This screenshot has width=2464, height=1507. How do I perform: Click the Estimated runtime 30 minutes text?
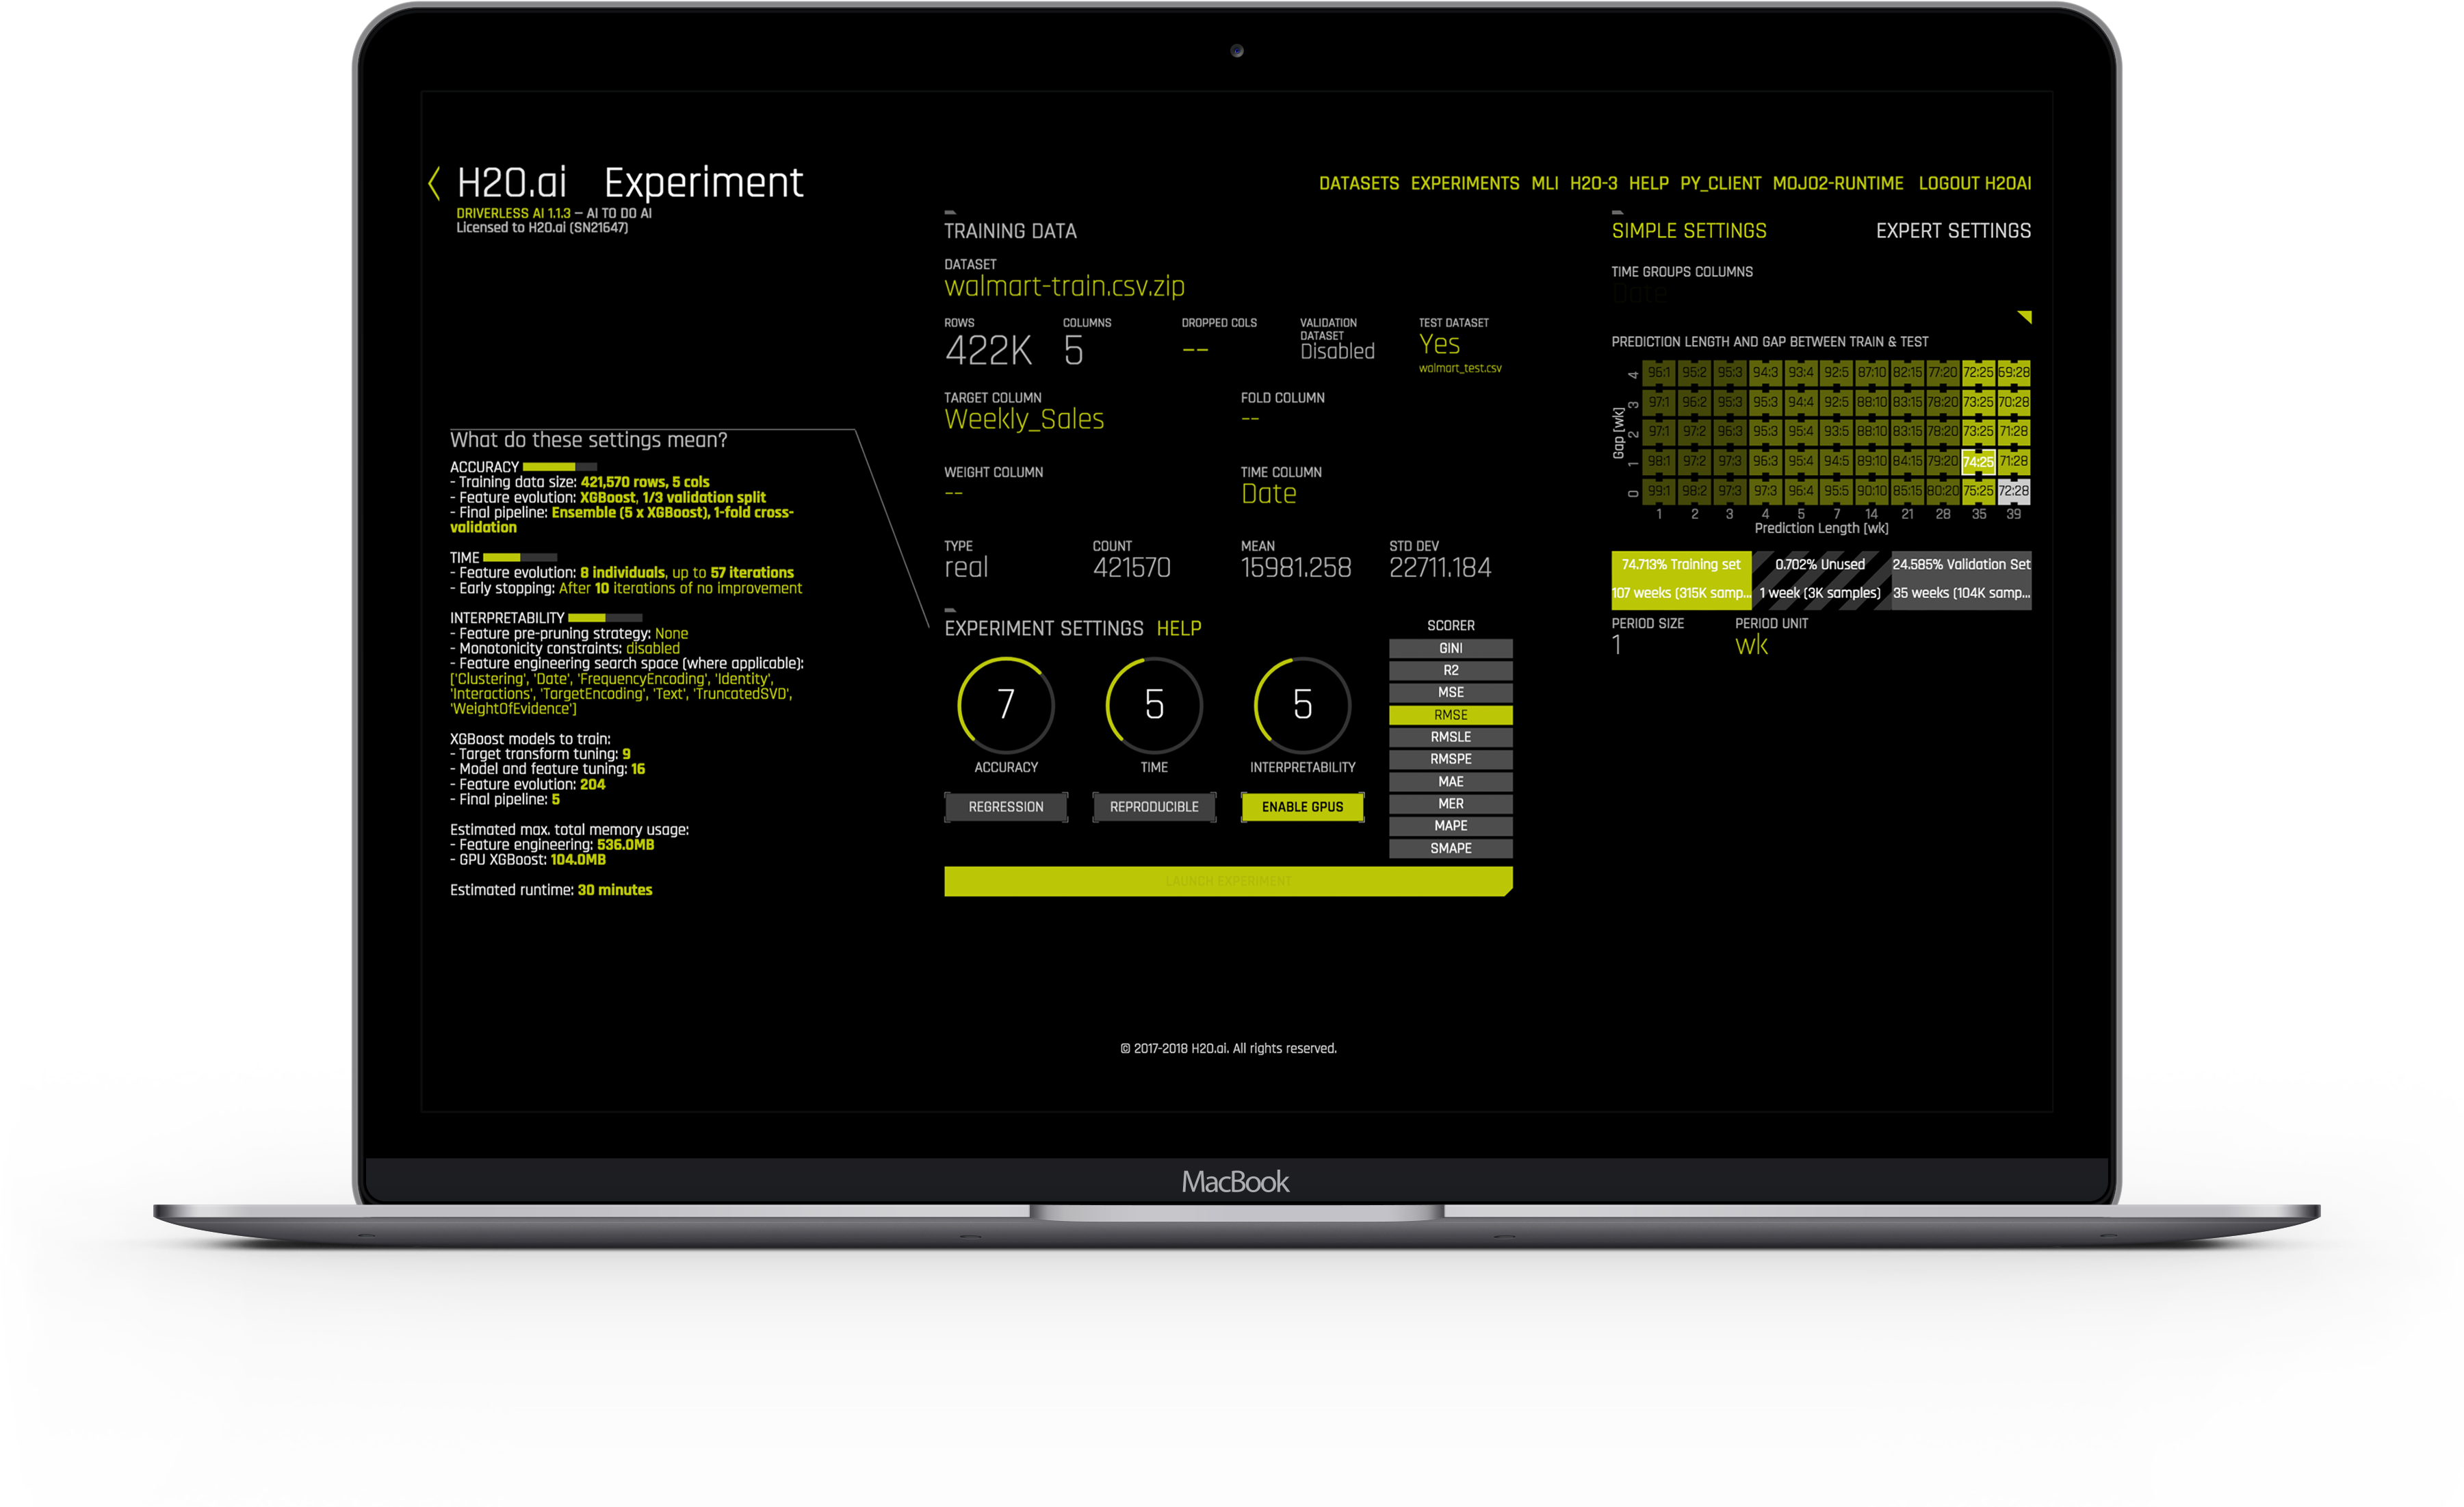pos(551,890)
